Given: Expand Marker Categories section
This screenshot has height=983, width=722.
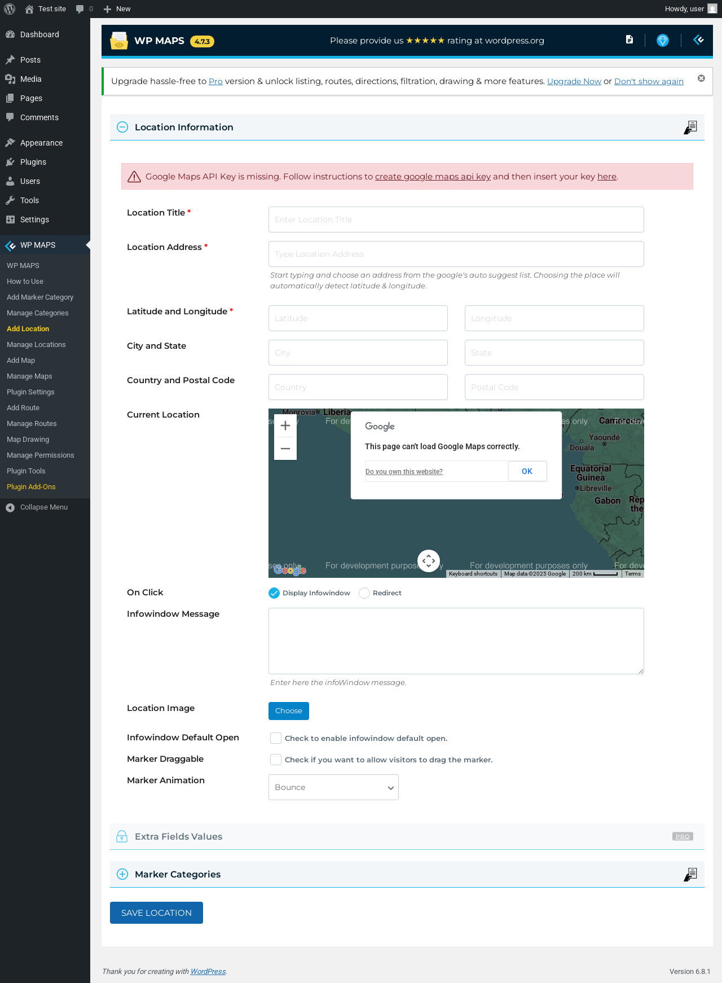Looking at the screenshot, I should (122, 875).
